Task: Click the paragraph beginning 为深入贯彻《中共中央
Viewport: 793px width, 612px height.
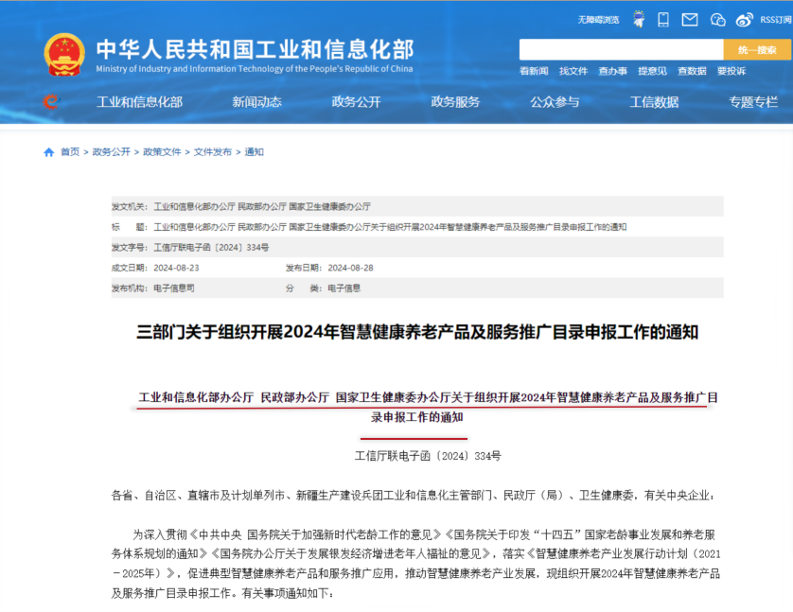Action: coord(415,564)
